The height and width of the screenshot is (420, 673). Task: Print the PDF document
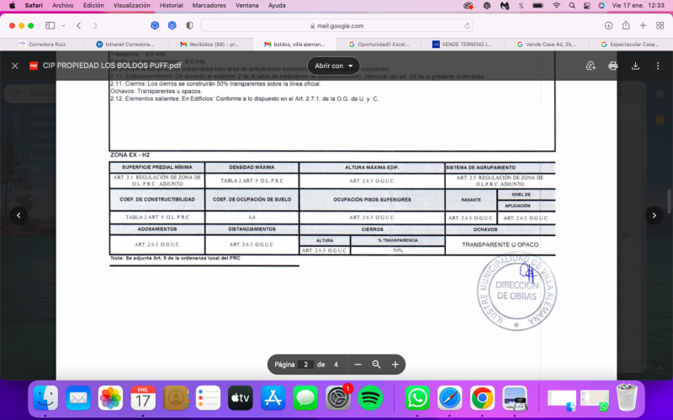[x=613, y=66]
